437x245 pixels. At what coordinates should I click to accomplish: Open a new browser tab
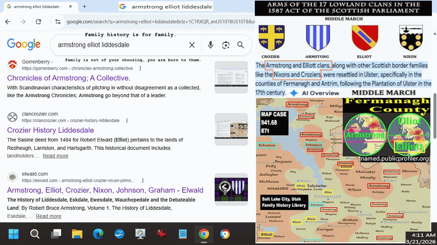tap(85, 6)
